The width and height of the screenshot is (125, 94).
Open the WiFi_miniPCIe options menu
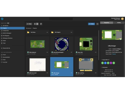tap(96, 73)
